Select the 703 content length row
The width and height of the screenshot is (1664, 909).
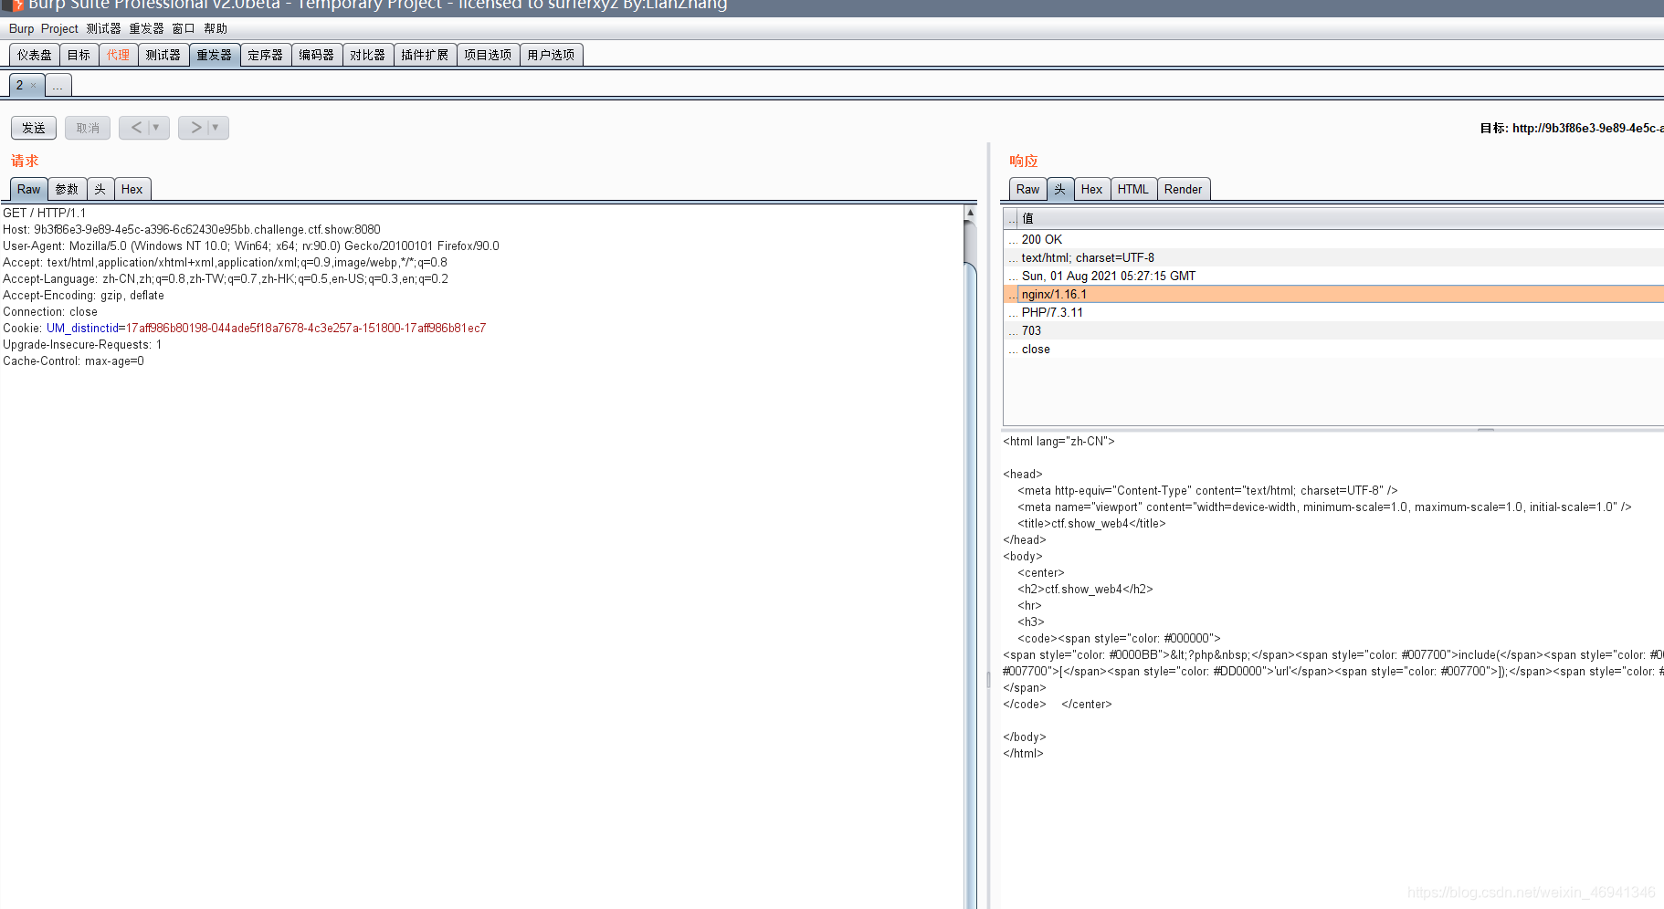pos(1333,330)
